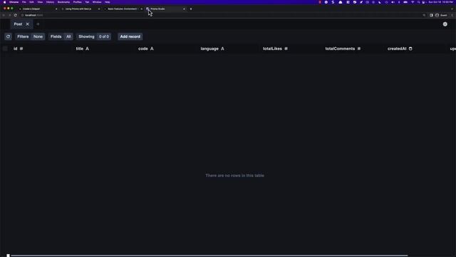456x257 pixels.
Task: Open the Filters dropdown
Action: (30, 36)
